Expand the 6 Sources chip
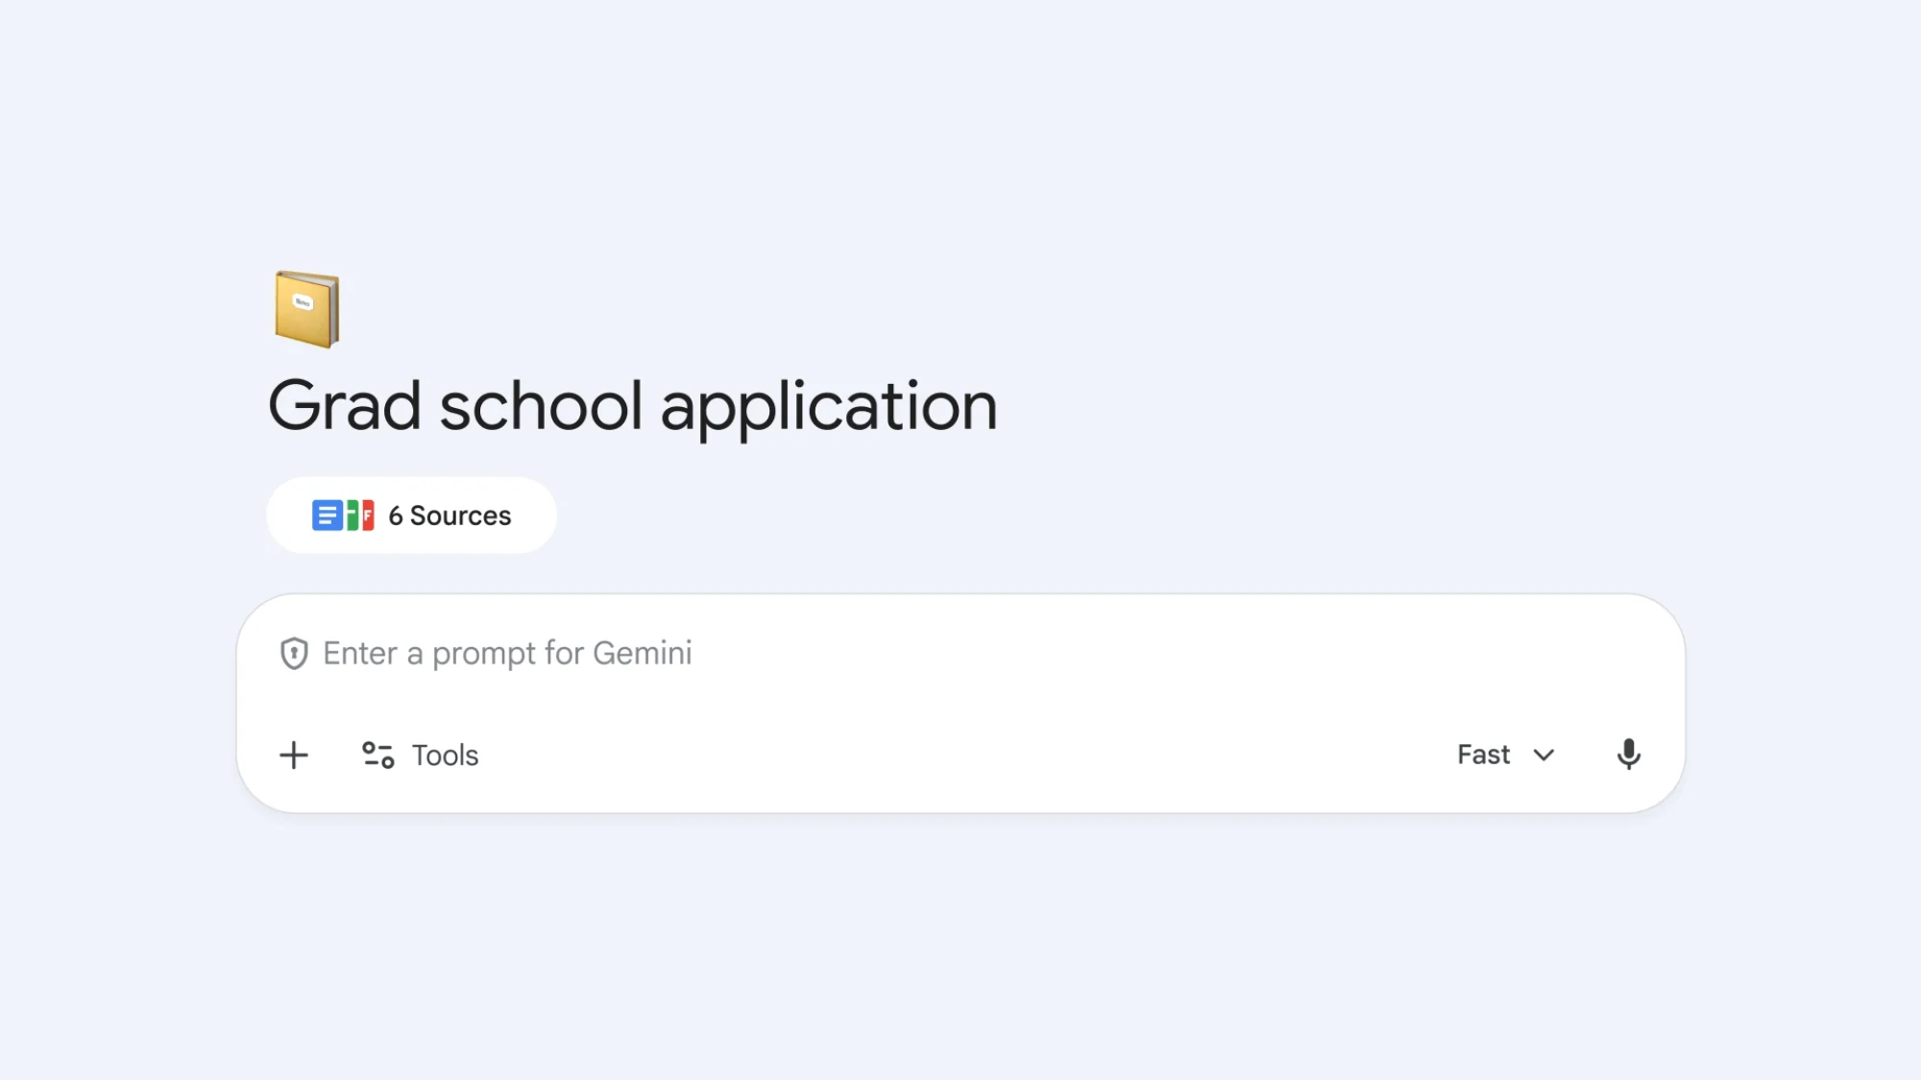The height and width of the screenshot is (1080, 1921). pyautogui.click(x=411, y=516)
